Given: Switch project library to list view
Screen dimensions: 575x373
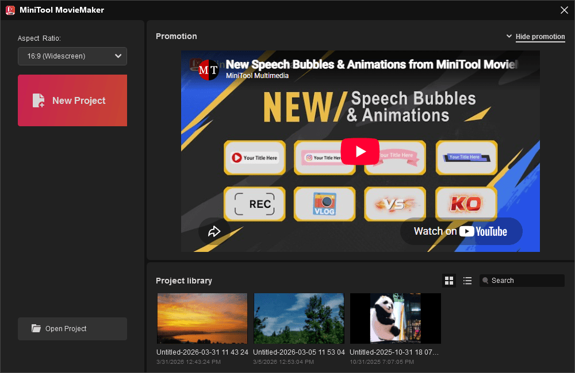Looking at the screenshot, I should (467, 281).
